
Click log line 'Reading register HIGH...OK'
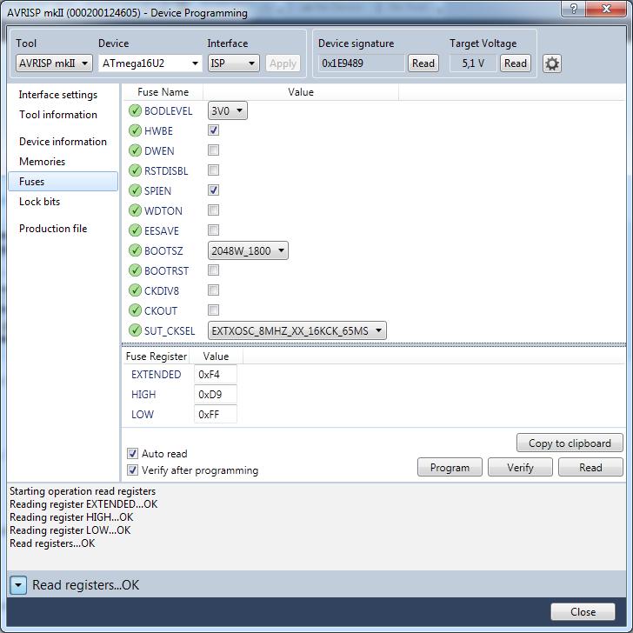[71, 517]
